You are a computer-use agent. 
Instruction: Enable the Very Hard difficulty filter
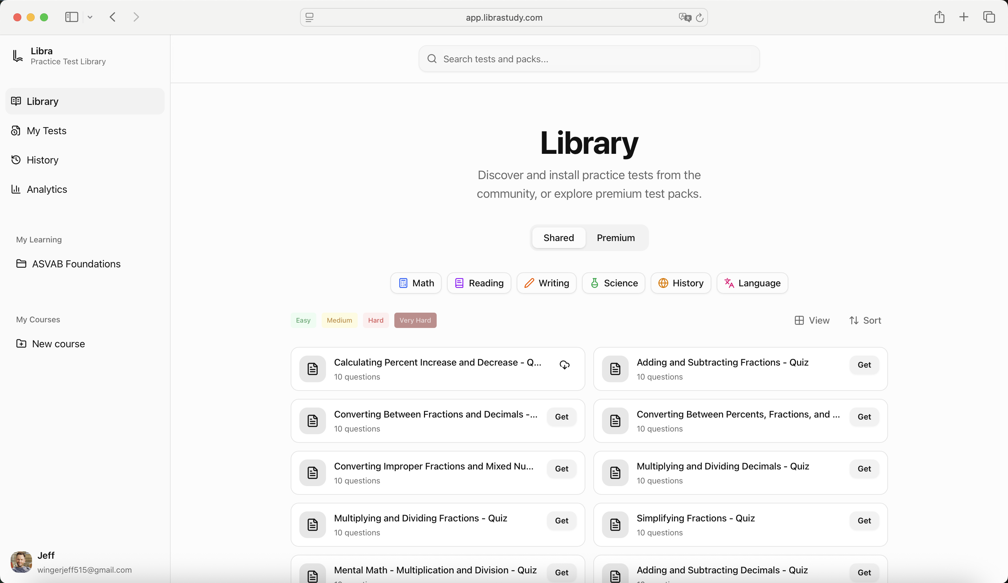click(415, 320)
